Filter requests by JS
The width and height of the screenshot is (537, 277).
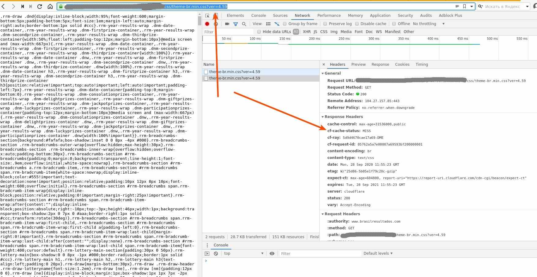[315, 32]
